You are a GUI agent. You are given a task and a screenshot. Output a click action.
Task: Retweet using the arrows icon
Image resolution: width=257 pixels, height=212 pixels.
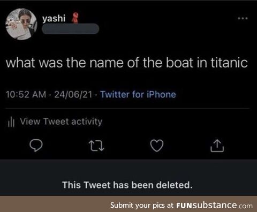click(x=96, y=146)
